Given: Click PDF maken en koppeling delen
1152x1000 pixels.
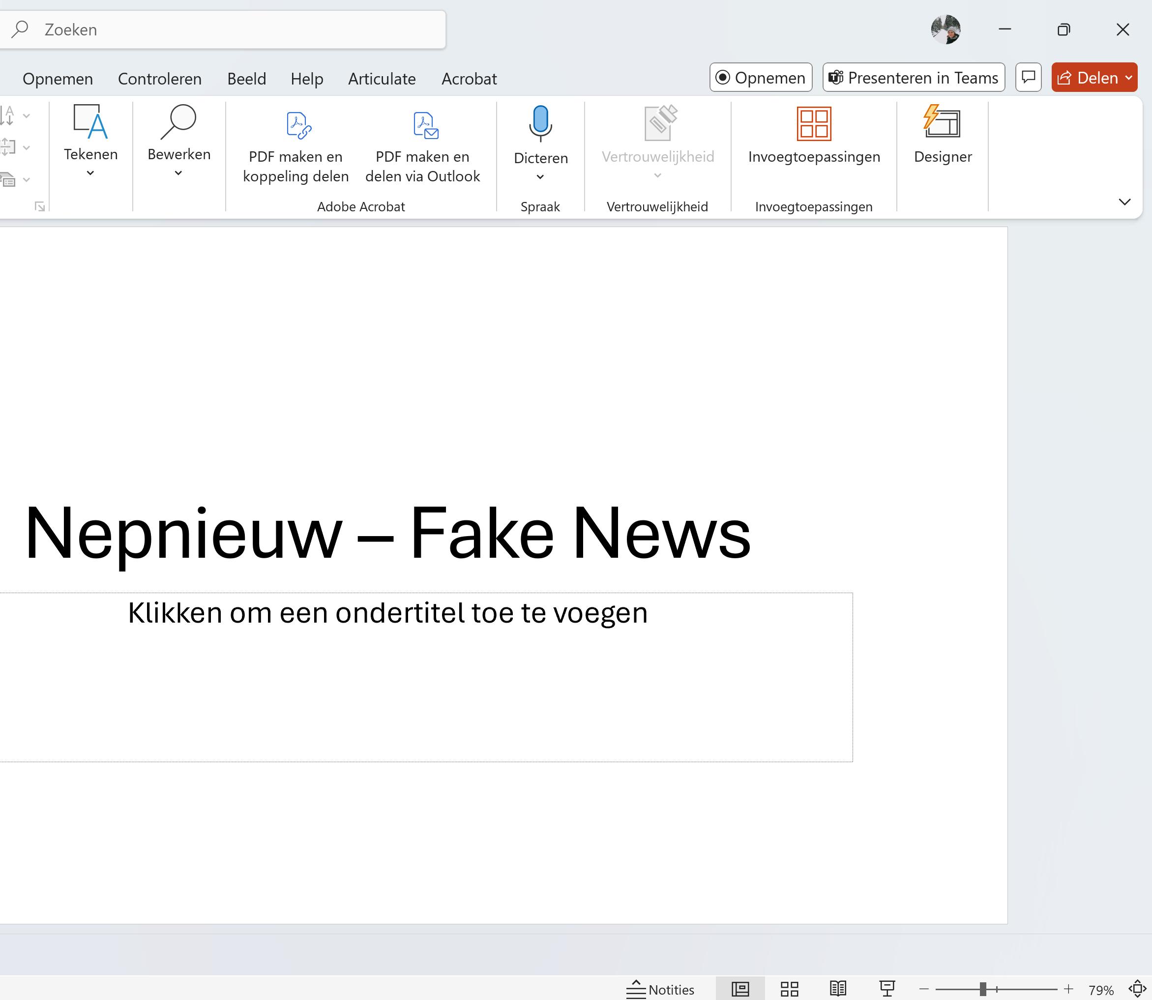Looking at the screenshot, I should click(295, 144).
